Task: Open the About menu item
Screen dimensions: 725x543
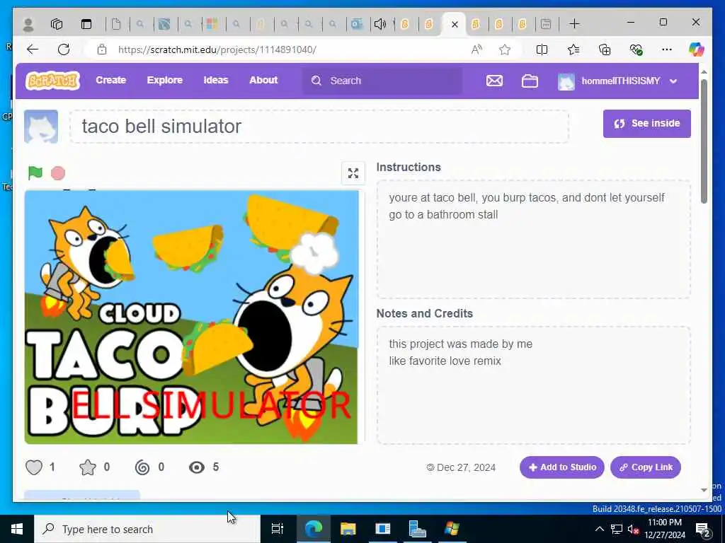Action: (x=263, y=81)
